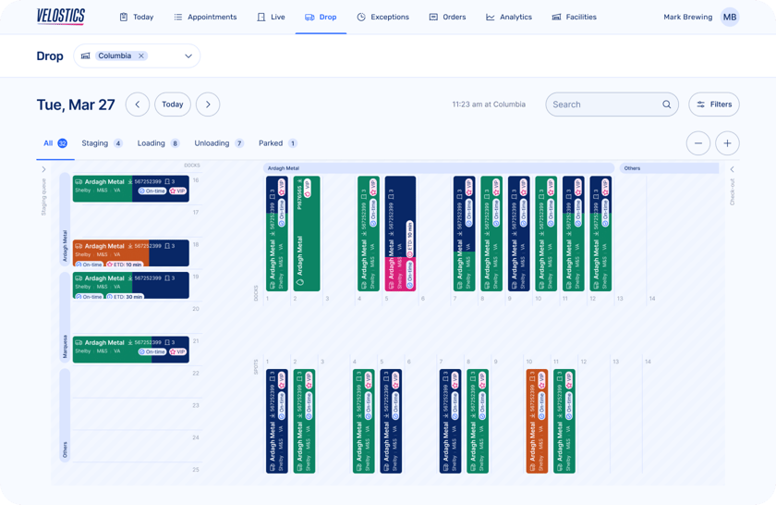Select the trailer card at dock 12

(x=600, y=233)
